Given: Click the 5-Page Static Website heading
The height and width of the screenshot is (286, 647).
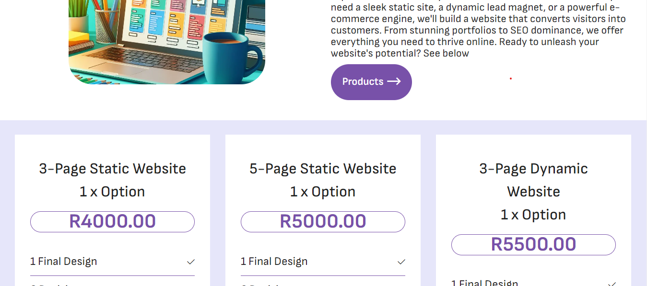Looking at the screenshot, I should tap(322, 168).
